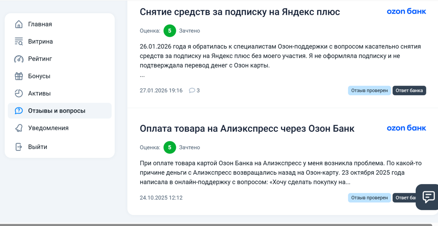This screenshot has width=438, height=226.
Task: Click the house icon beside Главная
Action: pyautogui.click(x=19, y=24)
